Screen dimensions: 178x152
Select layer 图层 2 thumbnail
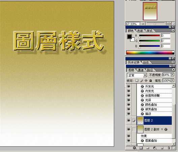(140, 121)
